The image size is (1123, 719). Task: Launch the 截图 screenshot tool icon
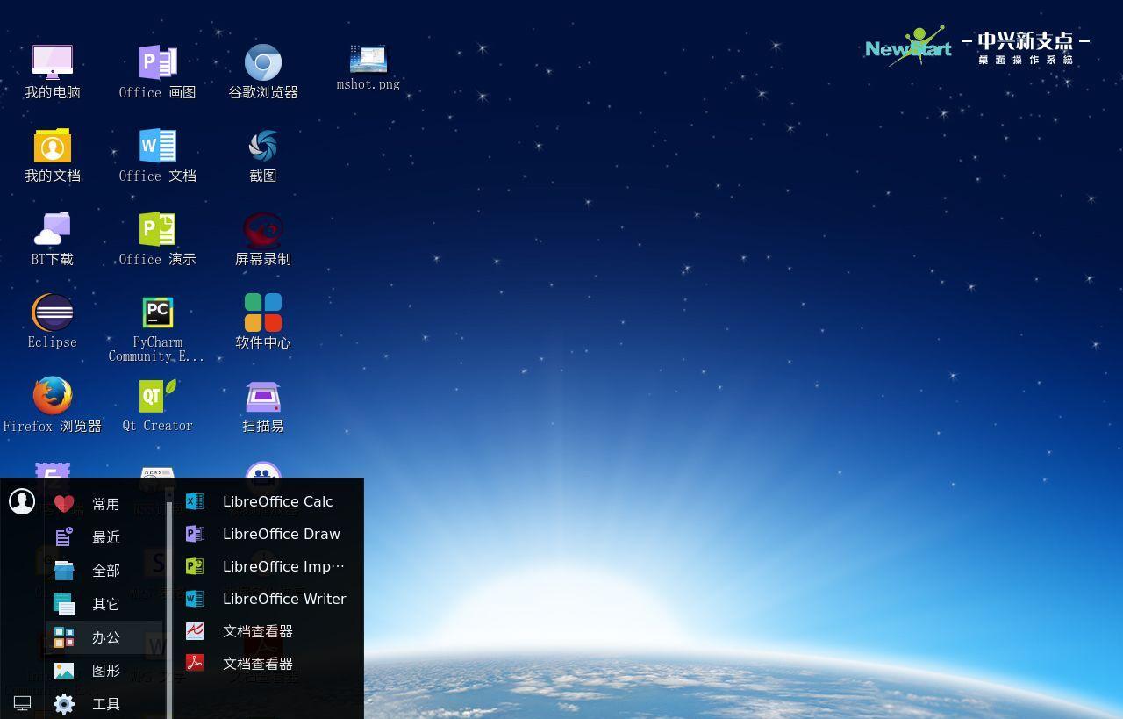(263, 155)
